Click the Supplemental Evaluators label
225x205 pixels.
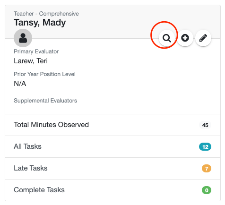coord(45,101)
